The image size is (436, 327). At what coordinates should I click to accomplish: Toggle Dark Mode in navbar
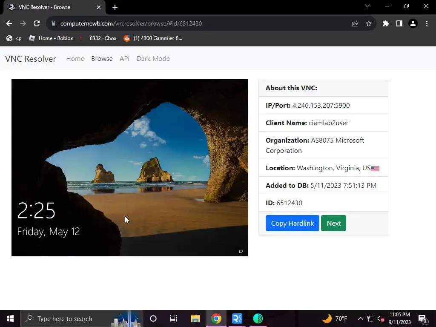[x=153, y=59]
